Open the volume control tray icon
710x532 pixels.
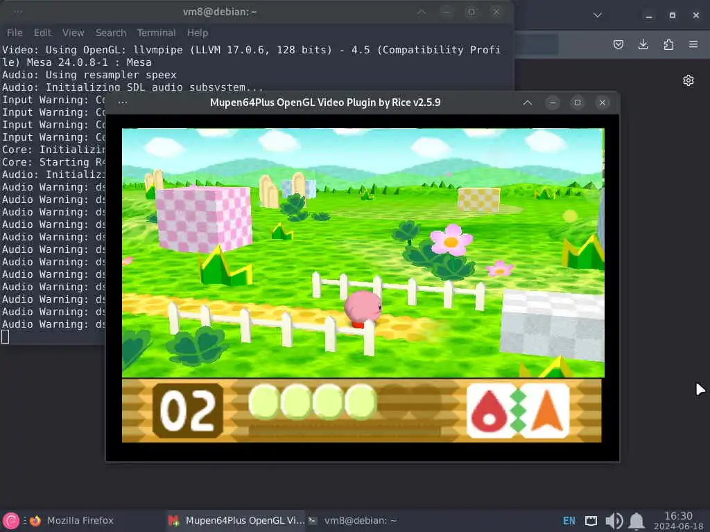614,521
